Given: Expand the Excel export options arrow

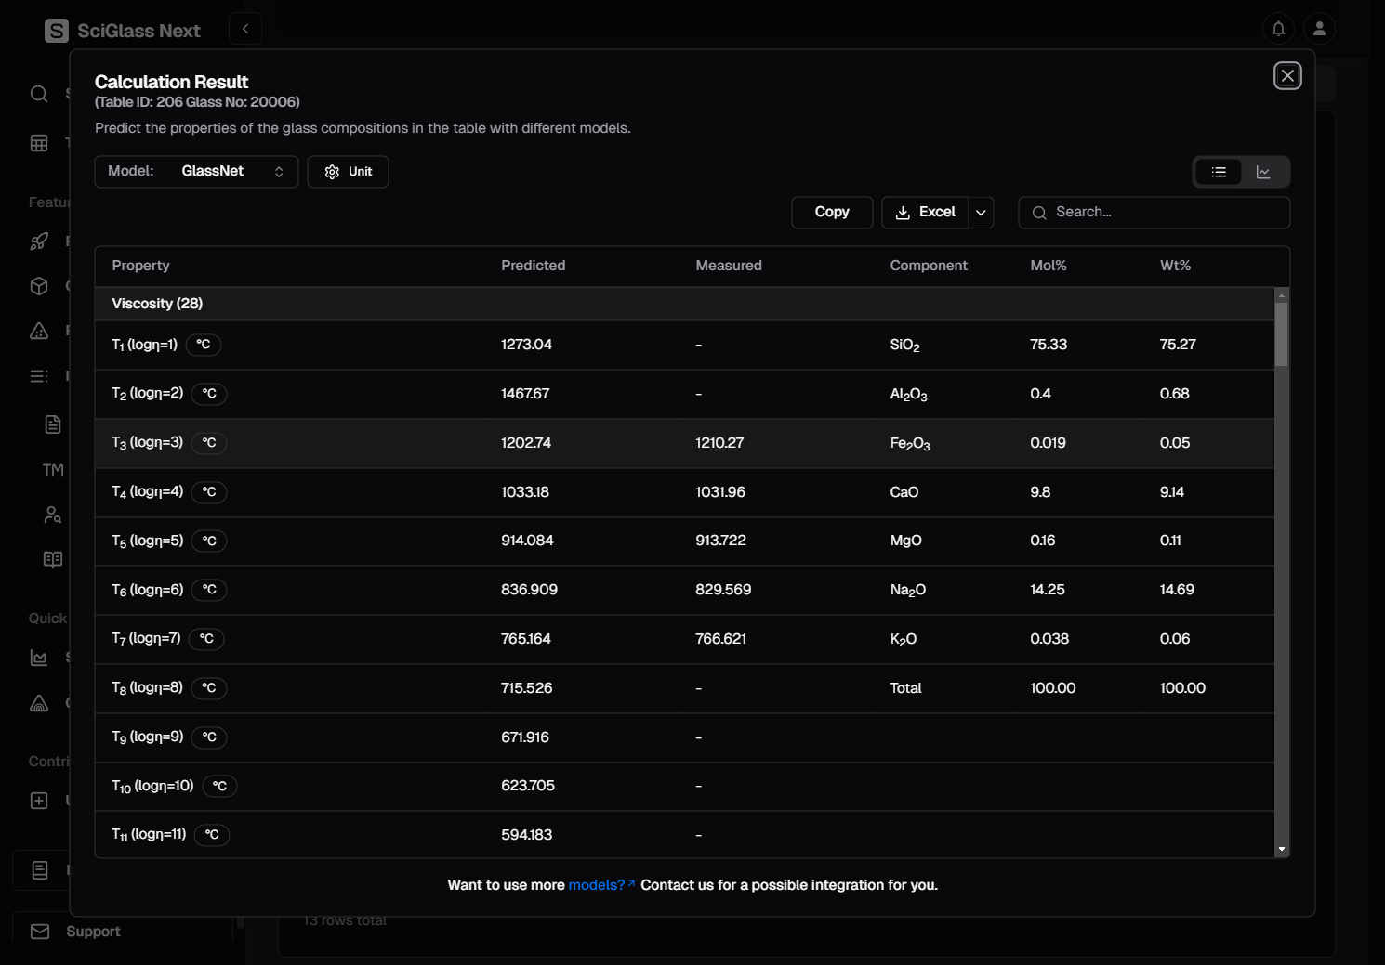Looking at the screenshot, I should tap(981, 213).
